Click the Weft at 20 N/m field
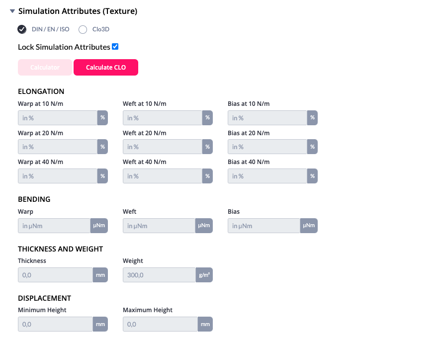This screenshot has height=340, width=443. 163,147
